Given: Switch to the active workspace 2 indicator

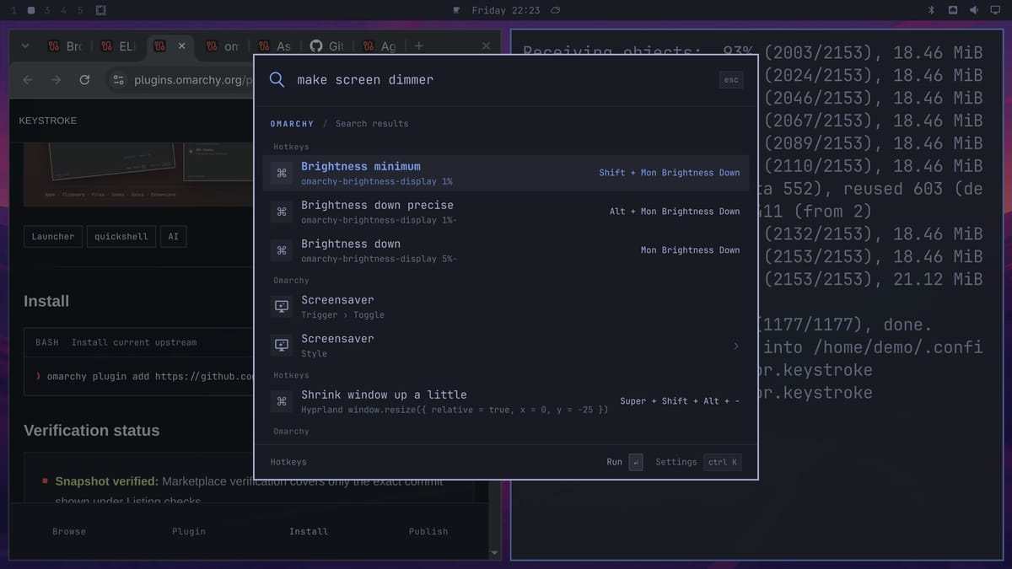Looking at the screenshot, I should (x=31, y=10).
